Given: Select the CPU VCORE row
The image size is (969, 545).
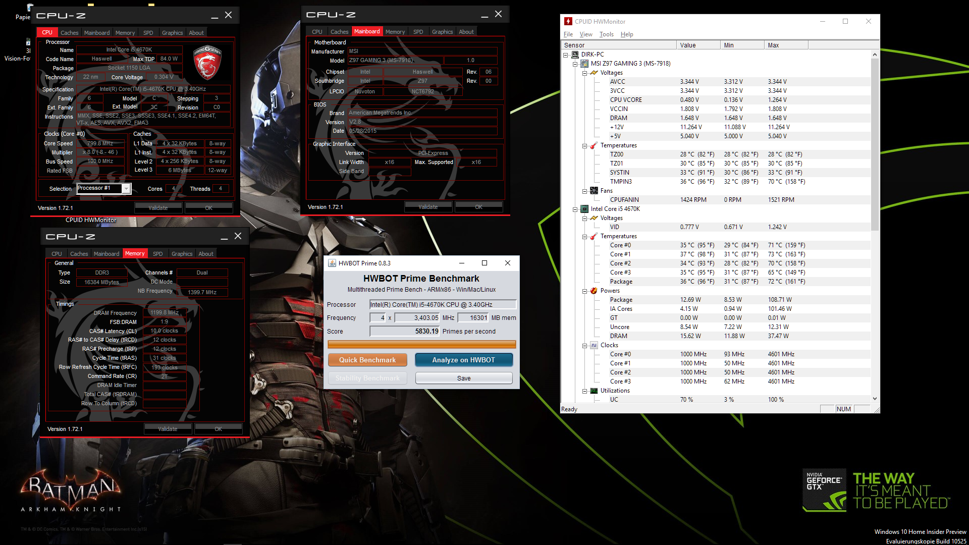Looking at the screenshot, I should coord(717,100).
